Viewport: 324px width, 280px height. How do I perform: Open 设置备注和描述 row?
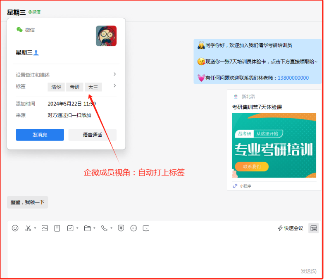(66, 75)
